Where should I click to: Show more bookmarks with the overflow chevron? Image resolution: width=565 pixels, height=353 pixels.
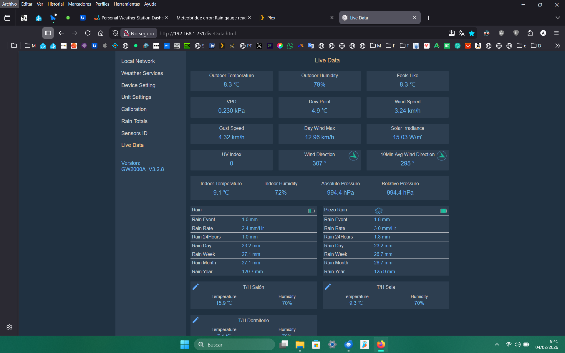[557, 46]
